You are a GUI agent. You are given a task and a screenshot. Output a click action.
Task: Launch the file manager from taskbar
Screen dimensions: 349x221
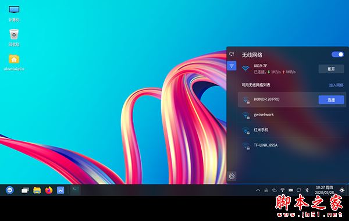pos(37,190)
